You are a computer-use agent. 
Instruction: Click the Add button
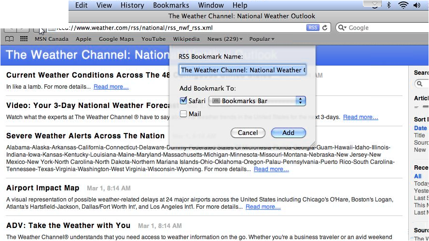click(x=289, y=133)
